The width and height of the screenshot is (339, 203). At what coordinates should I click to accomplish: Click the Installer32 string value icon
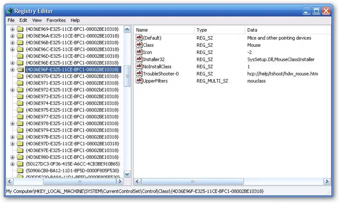coord(139,59)
